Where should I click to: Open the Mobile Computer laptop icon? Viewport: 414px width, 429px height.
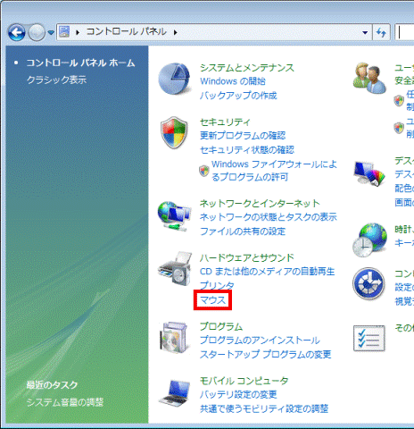(x=175, y=393)
